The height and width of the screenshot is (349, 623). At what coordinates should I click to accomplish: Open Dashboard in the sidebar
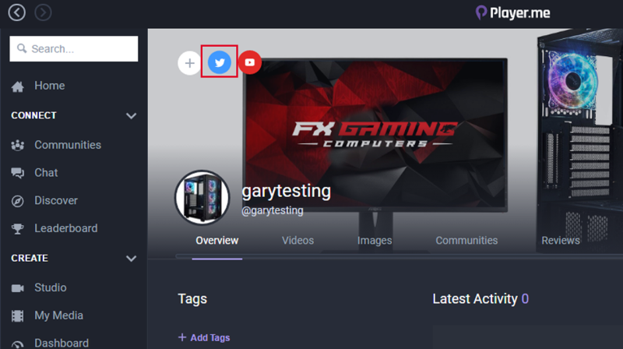coord(62,343)
